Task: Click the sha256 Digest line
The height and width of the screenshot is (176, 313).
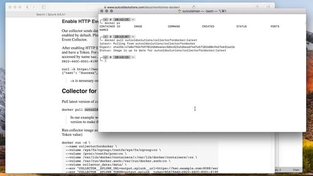Action: [x=167, y=47]
